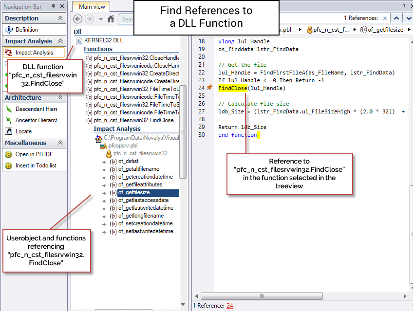Image resolution: width=413 pixels, height=311 pixels.
Task: Click Open in PB IDE
Action: coord(35,154)
